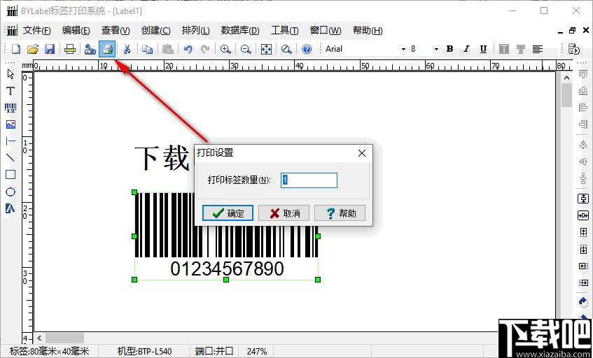This screenshot has width=593, height=358.
Task: Click 帮助 button in print dialog
Action: point(340,213)
